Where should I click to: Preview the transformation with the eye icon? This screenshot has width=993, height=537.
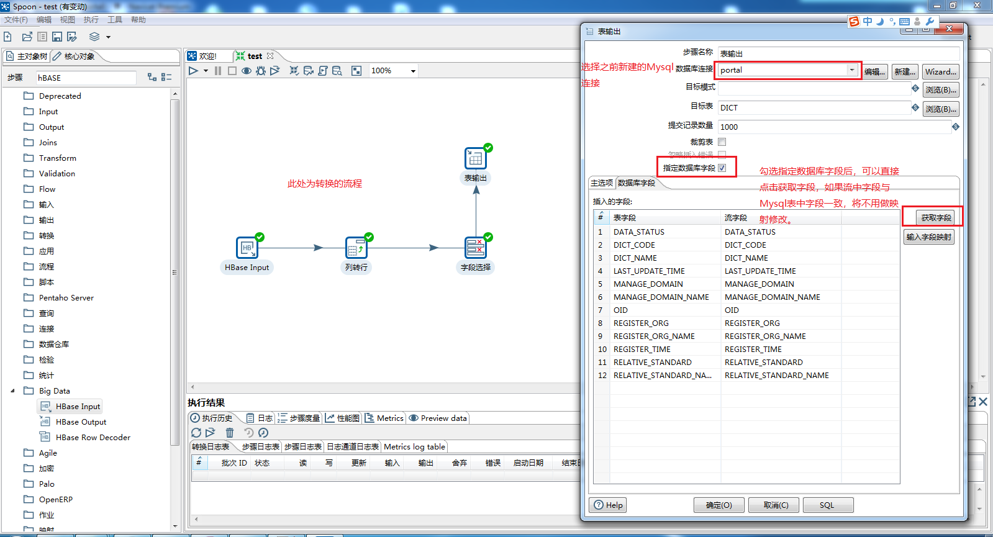point(247,71)
